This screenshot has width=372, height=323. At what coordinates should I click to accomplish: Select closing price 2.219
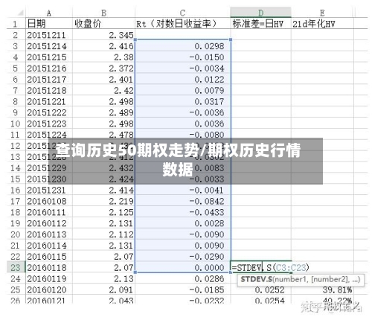tap(103, 201)
